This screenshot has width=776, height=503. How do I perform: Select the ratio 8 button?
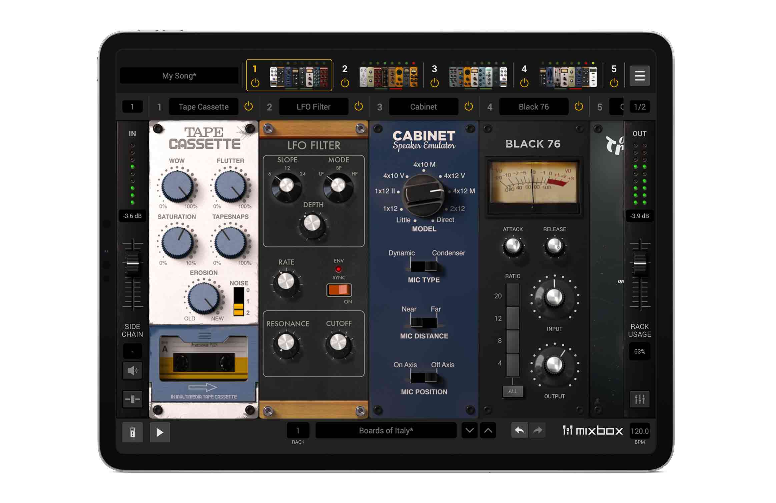[513, 341]
